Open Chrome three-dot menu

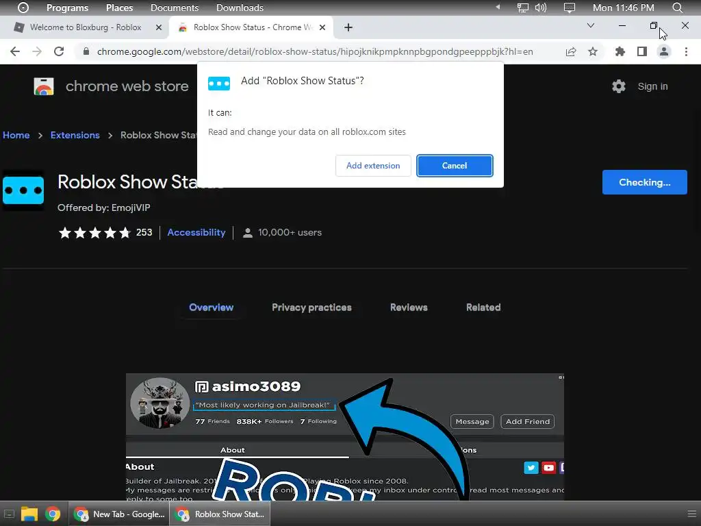tap(686, 51)
